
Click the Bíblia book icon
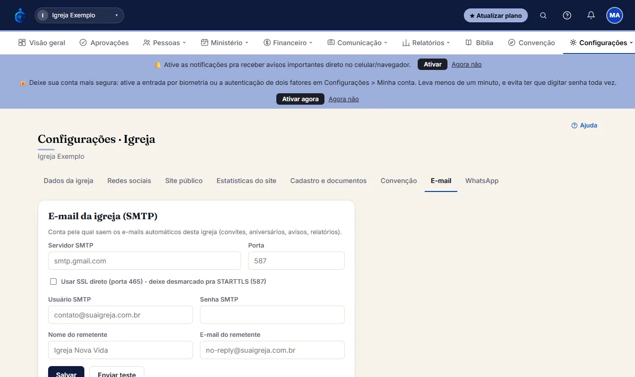(468, 43)
